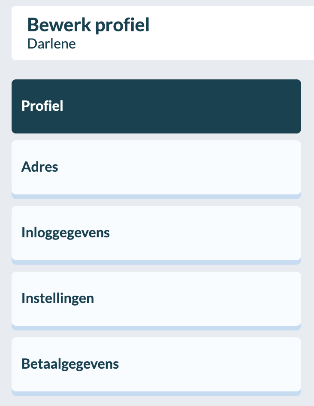
Task: Click the "Adres" label text
Action: tap(40, 167)
